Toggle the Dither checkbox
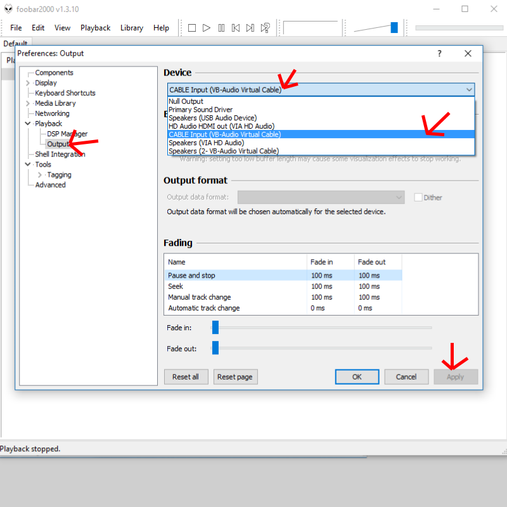507x507 pixels. [418, 197]
